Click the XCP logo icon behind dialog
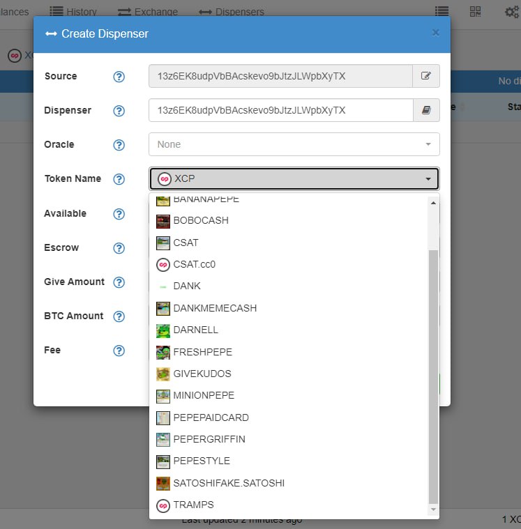 click(x=15, y=55)
